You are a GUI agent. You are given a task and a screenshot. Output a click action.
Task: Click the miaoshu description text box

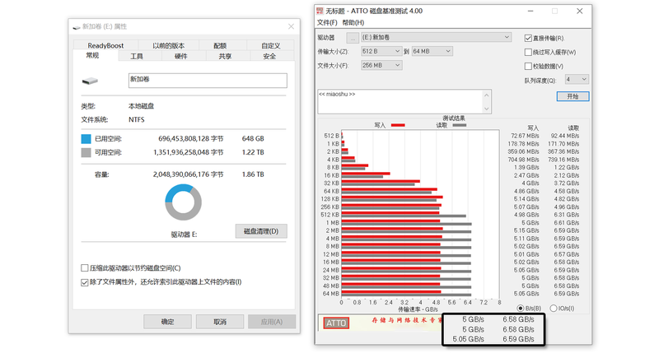(400, 101)
